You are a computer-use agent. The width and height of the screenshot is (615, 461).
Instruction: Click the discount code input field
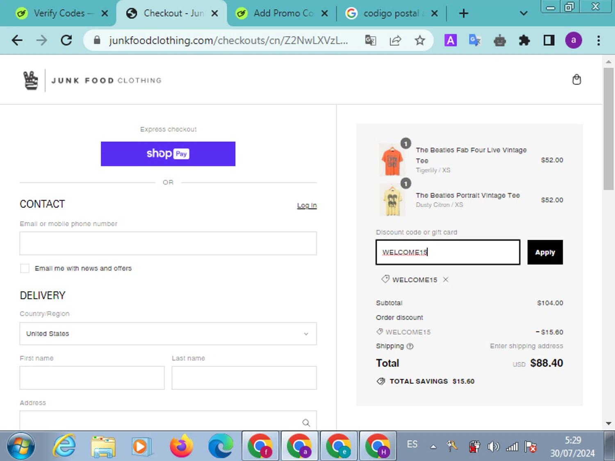(448, 252)
